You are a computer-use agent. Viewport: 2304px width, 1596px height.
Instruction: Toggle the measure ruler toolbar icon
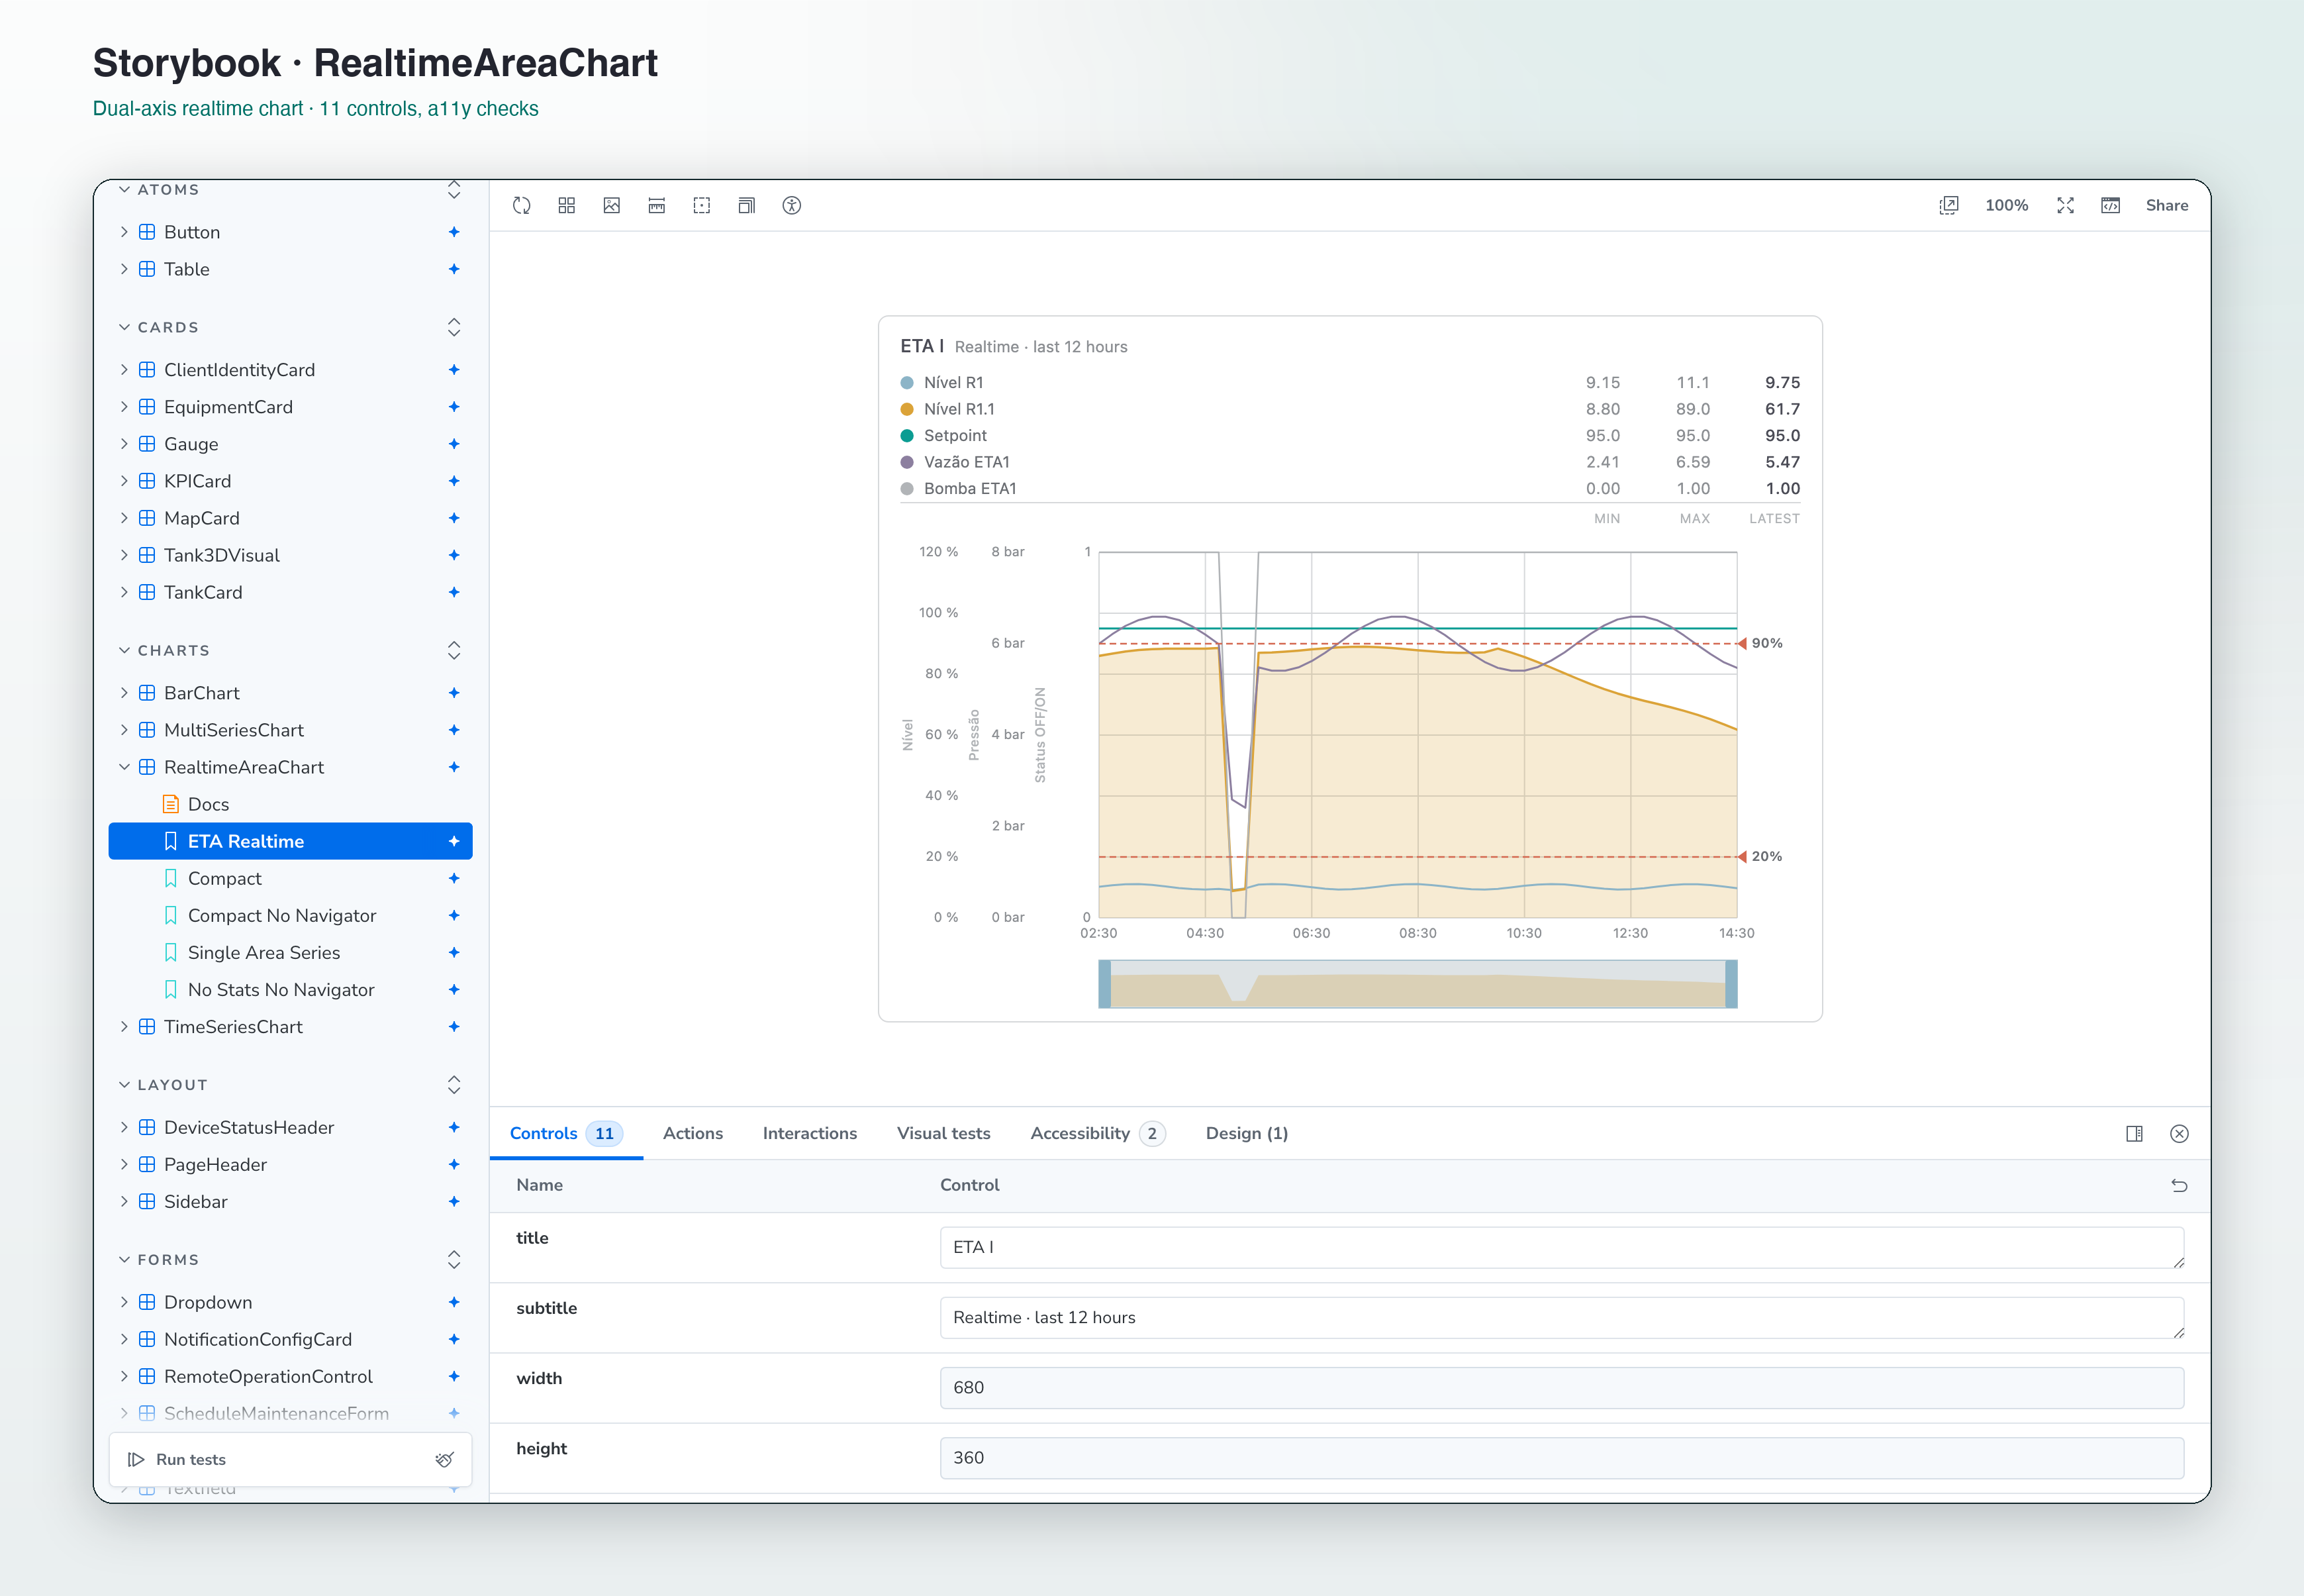click(657, 205)
